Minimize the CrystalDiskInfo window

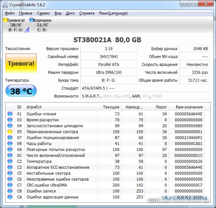click(x=185, y=4)
